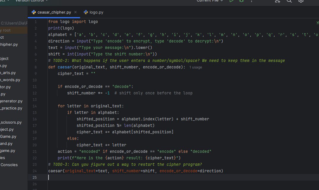This screenshot has width=319, height=190.
Task: Close the ceasar_chipher.py tab
Action: click(x=75, y=12)
